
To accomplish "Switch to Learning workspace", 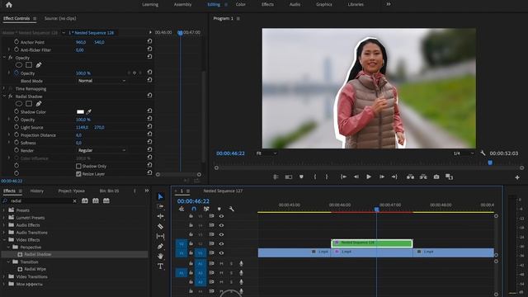I will click(x=150, y=4).
